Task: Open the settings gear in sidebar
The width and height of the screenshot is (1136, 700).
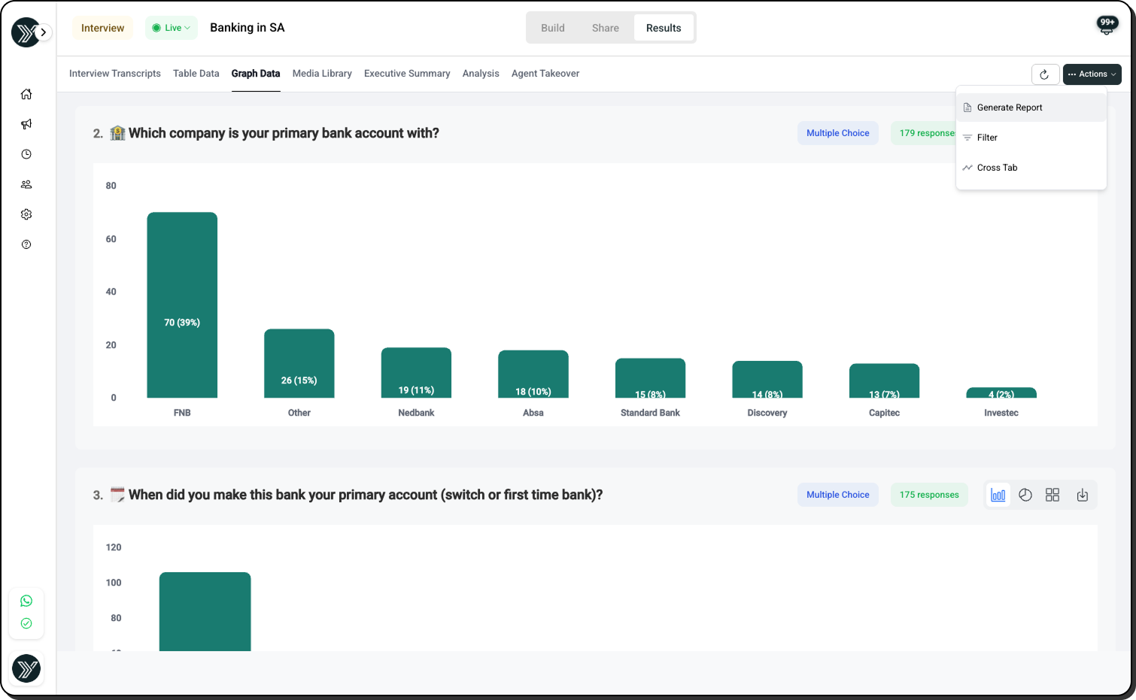Action: pos(26,214)
